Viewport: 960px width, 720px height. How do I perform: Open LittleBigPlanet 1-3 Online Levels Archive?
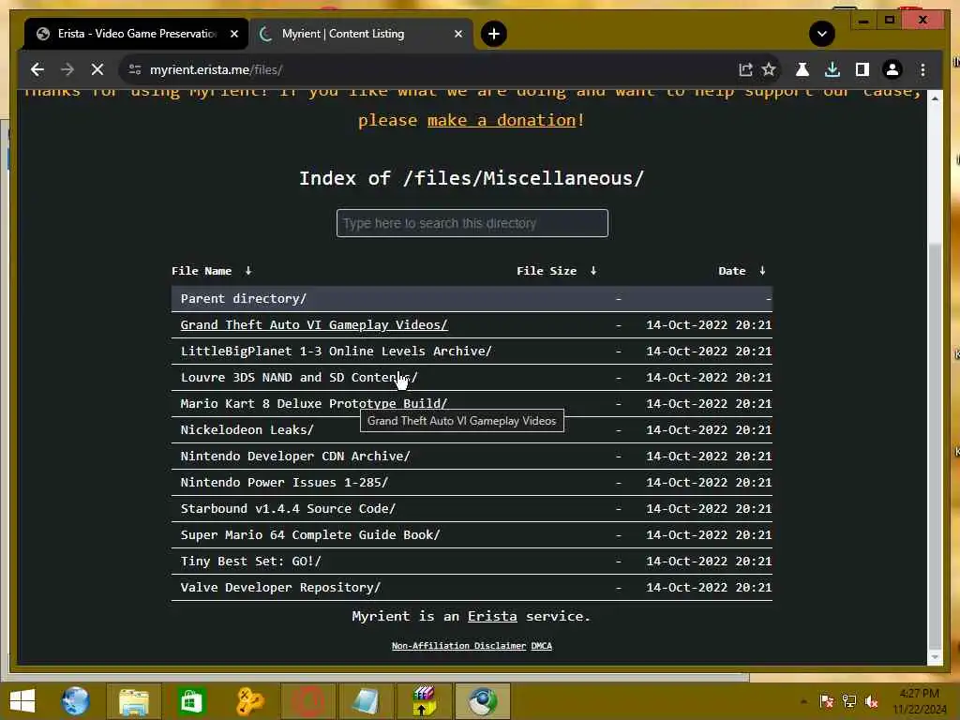(337, 352)
